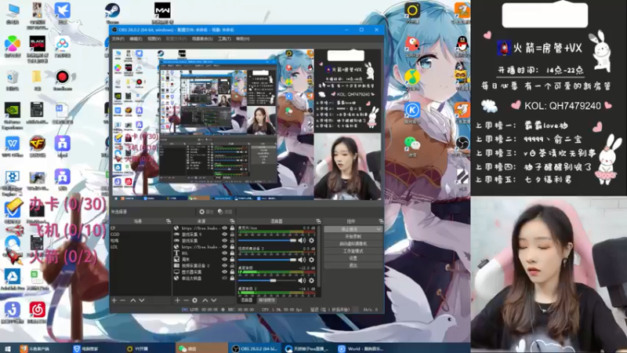
Task: Click the 退出 exit button in controls
Action: tap(353, 265)
